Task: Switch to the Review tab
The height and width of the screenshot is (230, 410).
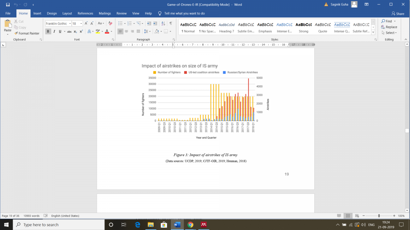Action: pyautogui.click(x=122, y=13)
